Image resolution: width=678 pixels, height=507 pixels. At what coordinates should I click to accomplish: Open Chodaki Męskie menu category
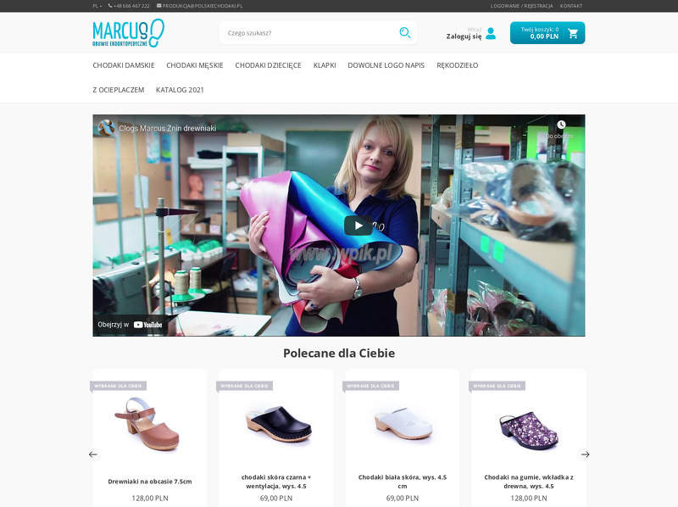pos(195,65)
